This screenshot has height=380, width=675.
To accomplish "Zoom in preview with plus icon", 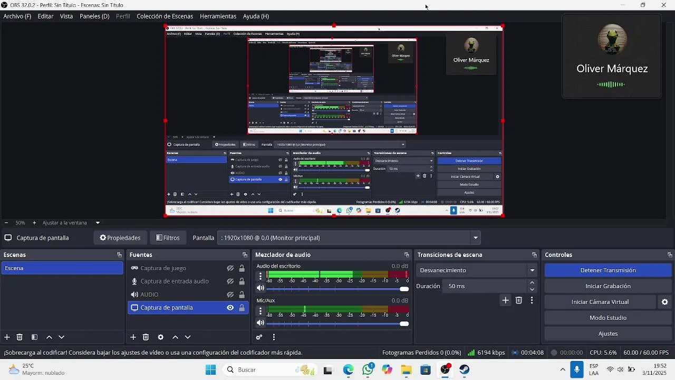I will [x=34, y=223].
